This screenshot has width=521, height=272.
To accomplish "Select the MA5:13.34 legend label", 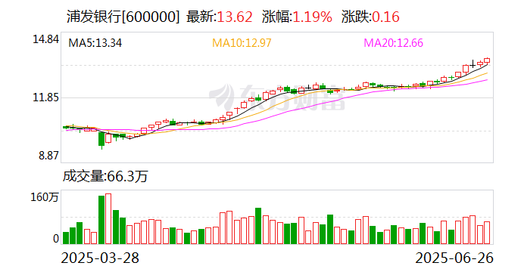I will [x=95, y=43].
